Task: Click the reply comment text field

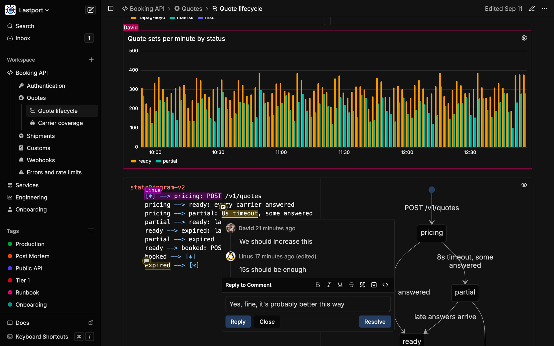Action: (x=308, y=304)
